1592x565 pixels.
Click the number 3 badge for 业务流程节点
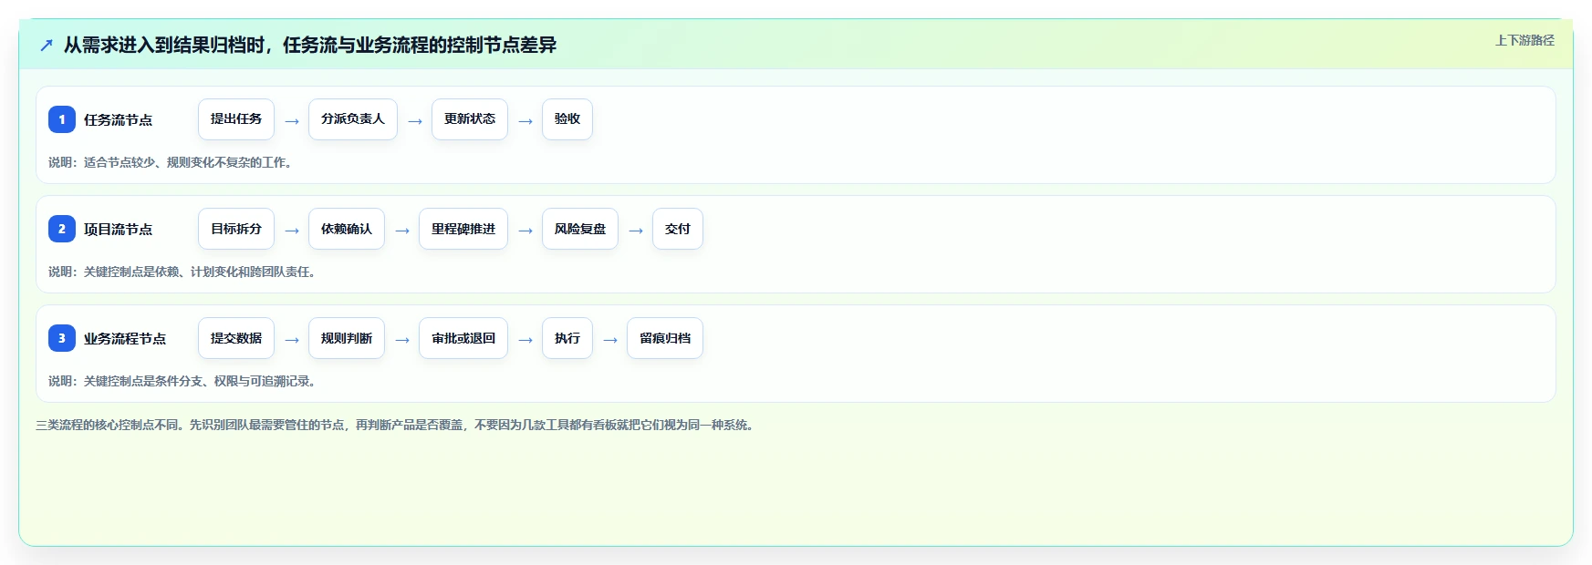62,338
